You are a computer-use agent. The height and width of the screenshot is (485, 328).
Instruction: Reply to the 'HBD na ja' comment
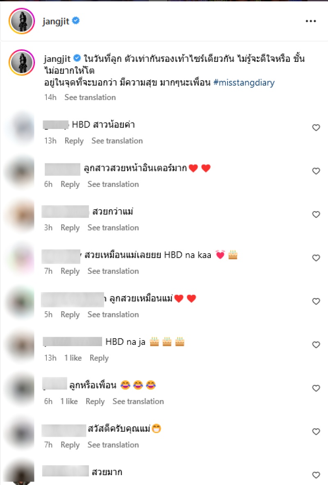click(99, 358)
